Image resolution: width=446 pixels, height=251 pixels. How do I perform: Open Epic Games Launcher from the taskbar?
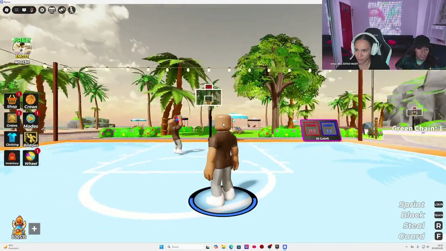coord(277,247)
